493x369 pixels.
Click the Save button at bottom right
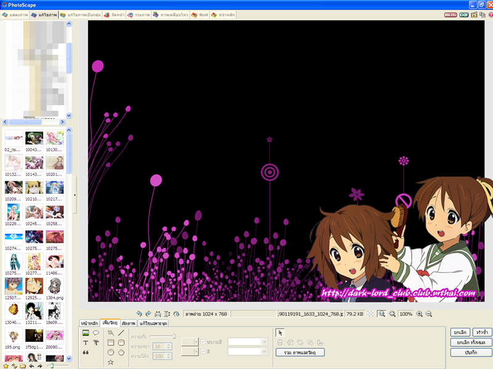point(471,352)
